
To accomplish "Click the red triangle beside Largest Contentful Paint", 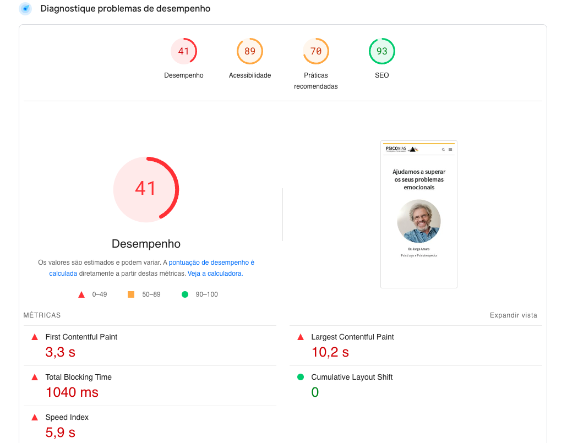I will pos(301,337).
